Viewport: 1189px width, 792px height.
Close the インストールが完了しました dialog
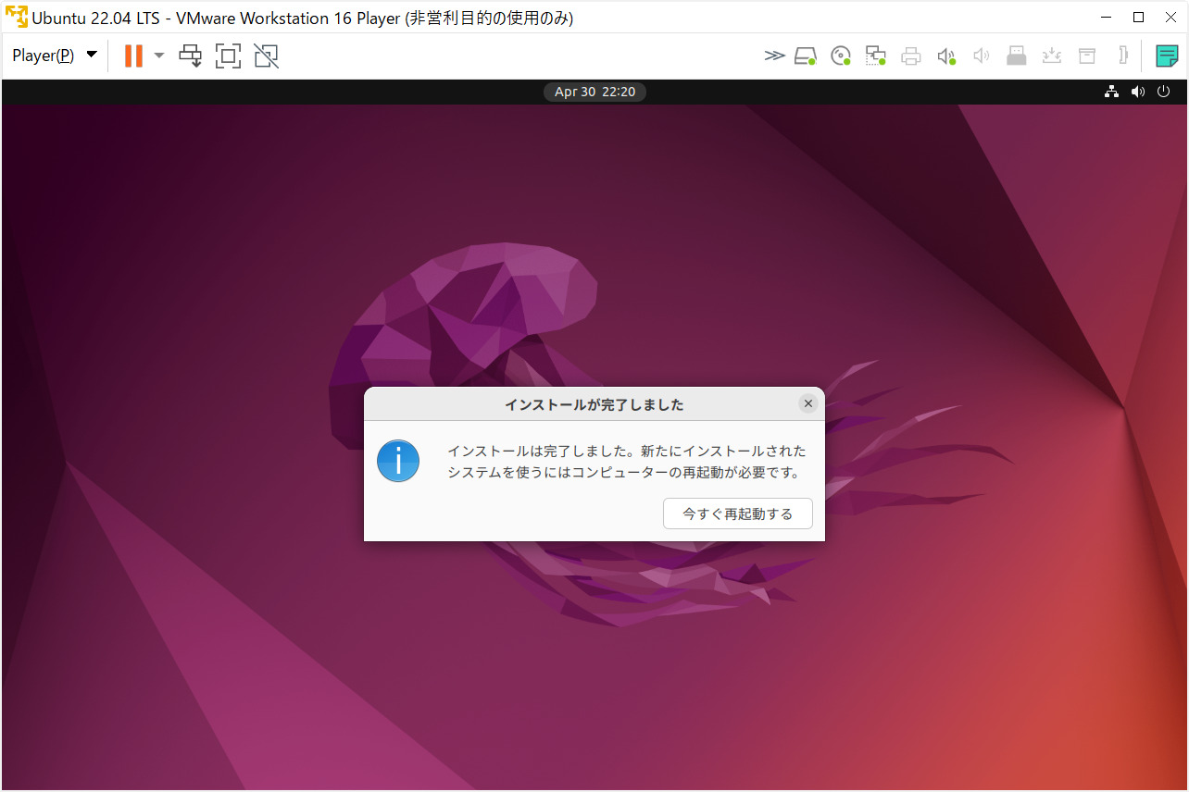pyautogui.click(x=808, y=403)
